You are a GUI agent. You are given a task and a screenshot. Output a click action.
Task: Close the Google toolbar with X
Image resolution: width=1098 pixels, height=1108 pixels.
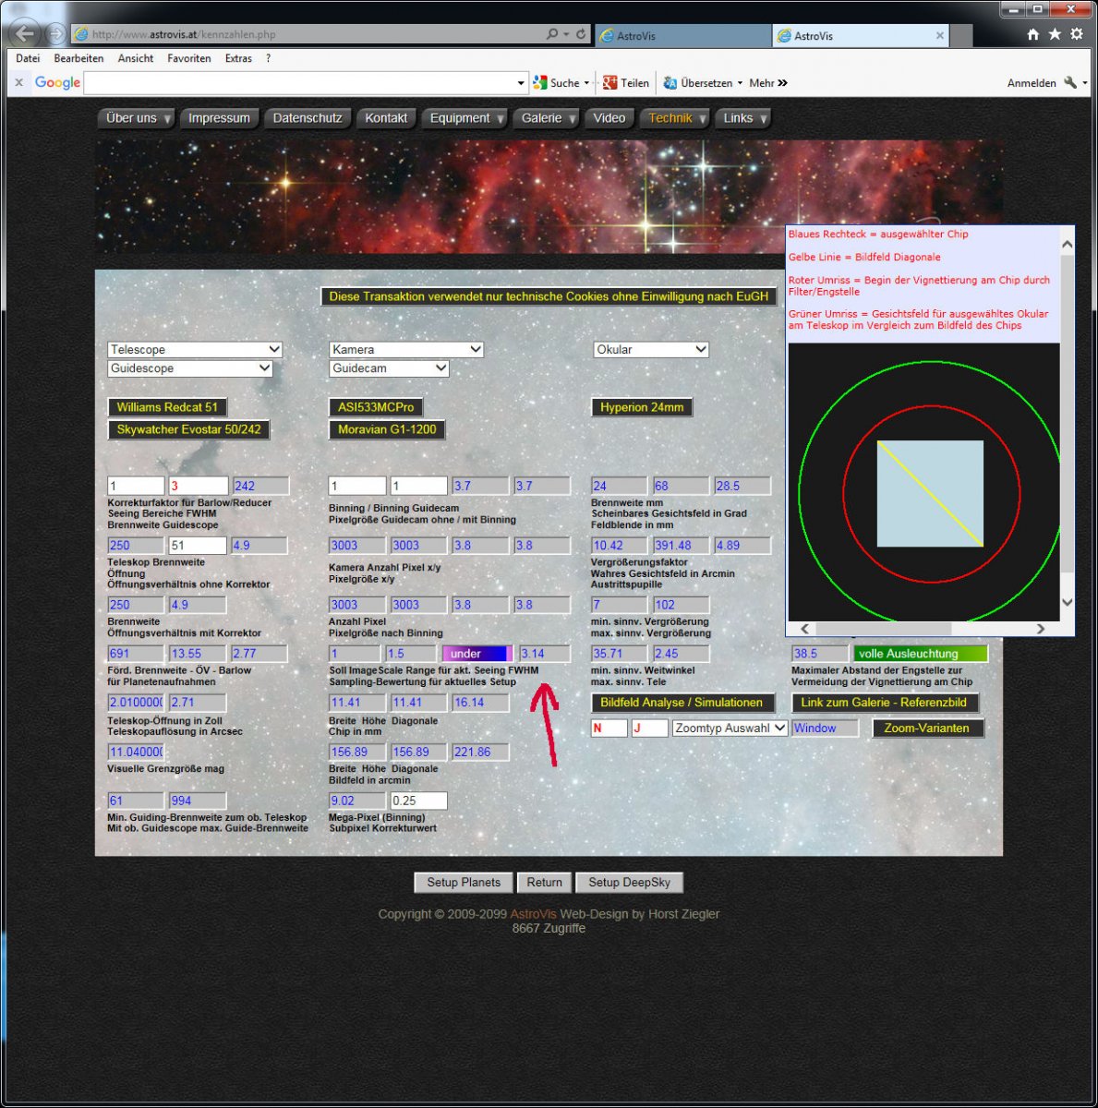point(18,83)
